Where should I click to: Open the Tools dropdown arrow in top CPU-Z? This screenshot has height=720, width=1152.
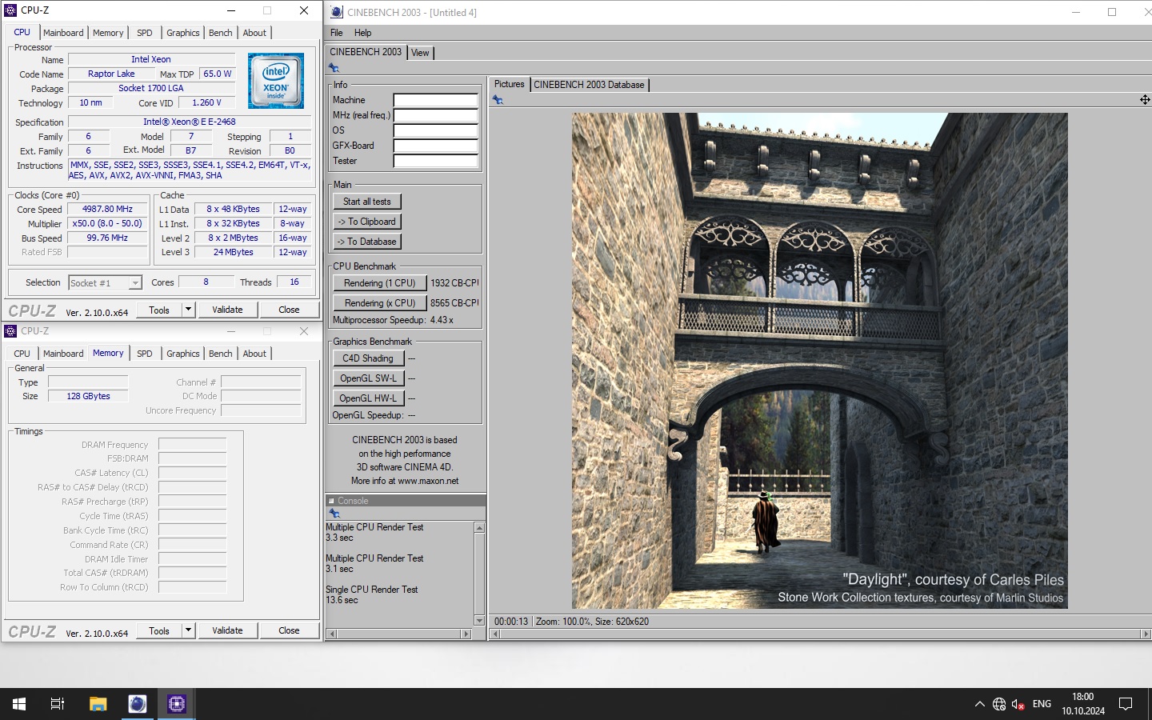(x=188, y=310)
